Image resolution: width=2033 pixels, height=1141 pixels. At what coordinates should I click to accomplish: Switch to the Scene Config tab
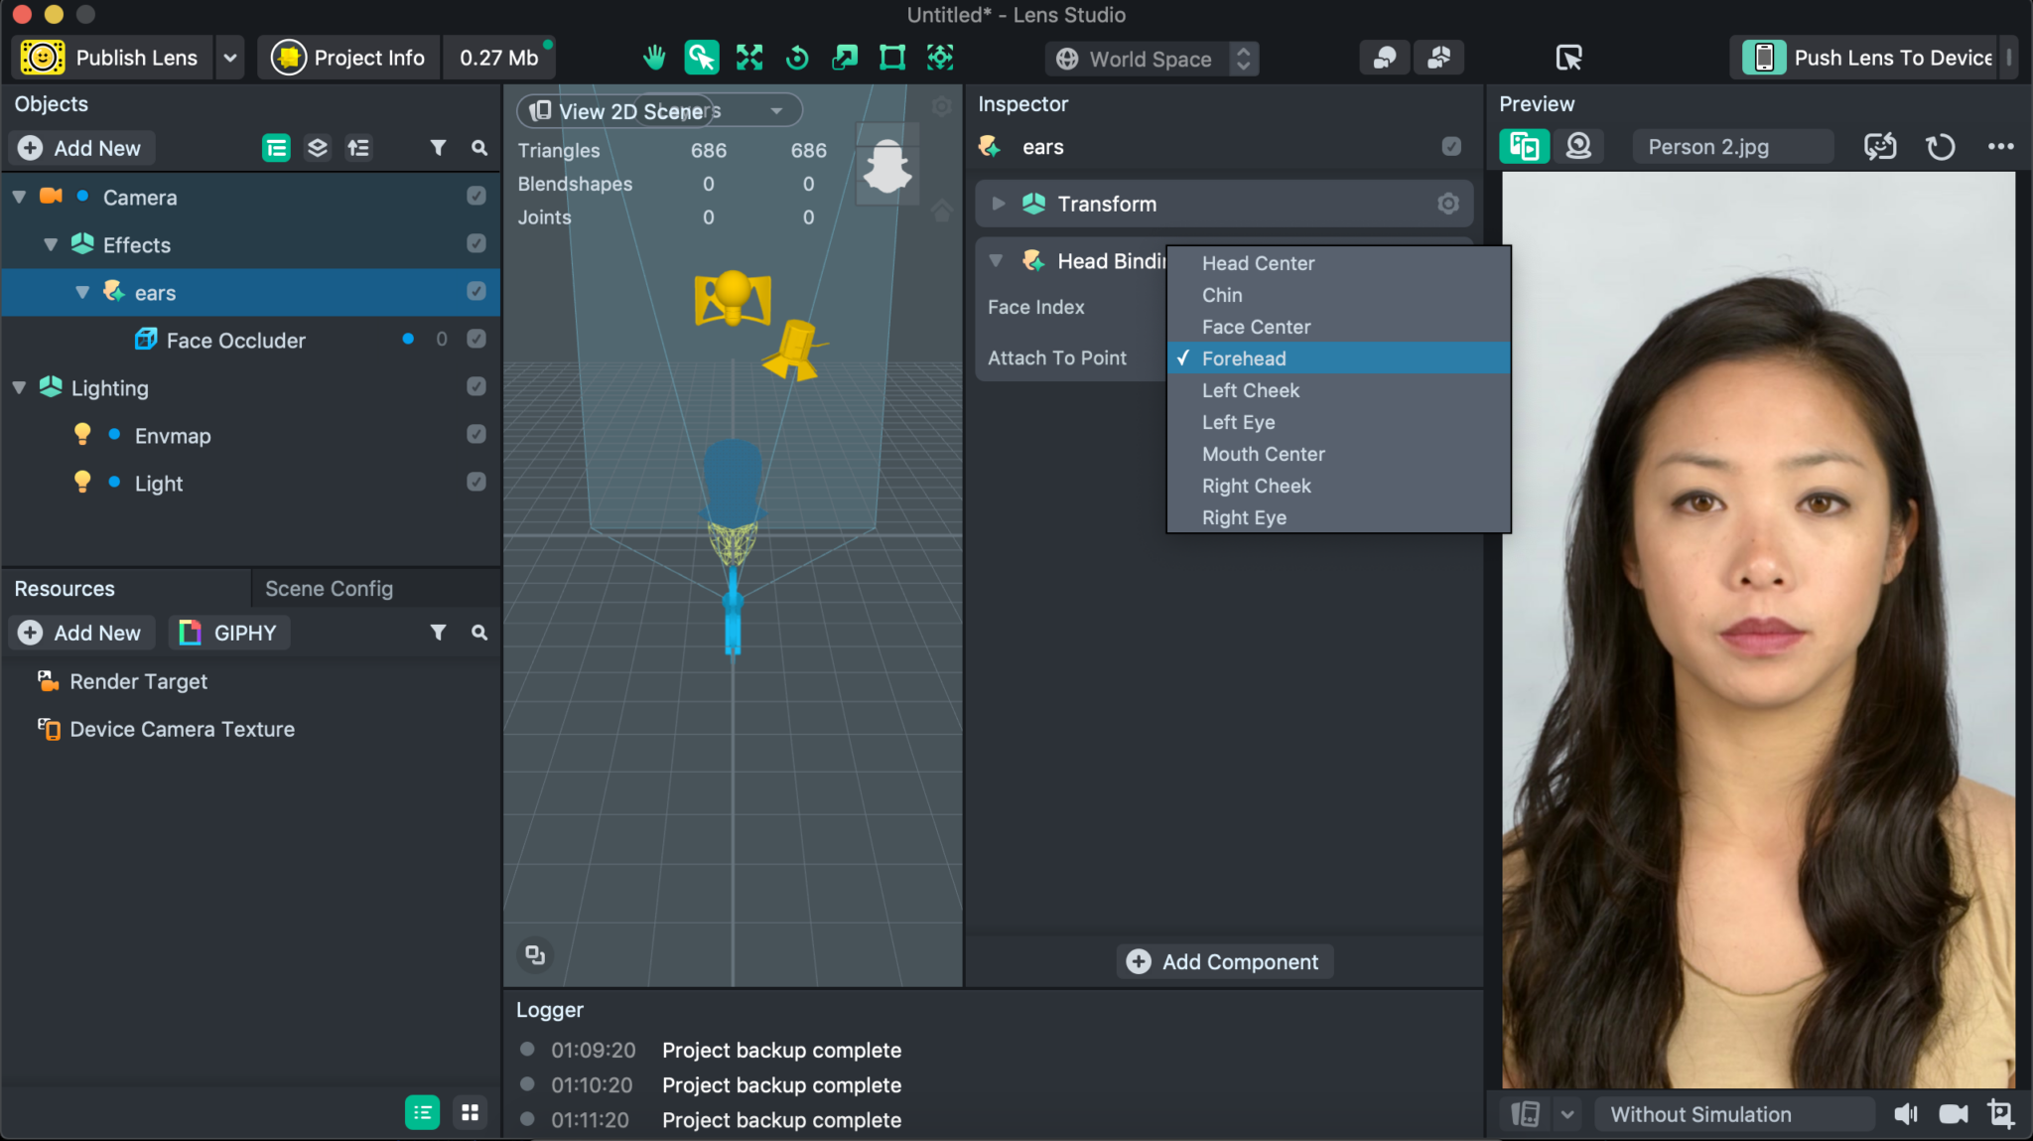point(329,588)
